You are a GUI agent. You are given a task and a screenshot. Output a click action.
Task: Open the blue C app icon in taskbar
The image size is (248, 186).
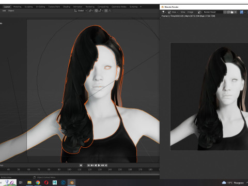(63, 182)
